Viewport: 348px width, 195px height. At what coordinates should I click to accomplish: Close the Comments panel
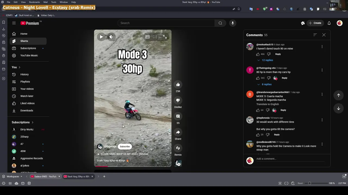click(324, 35)
